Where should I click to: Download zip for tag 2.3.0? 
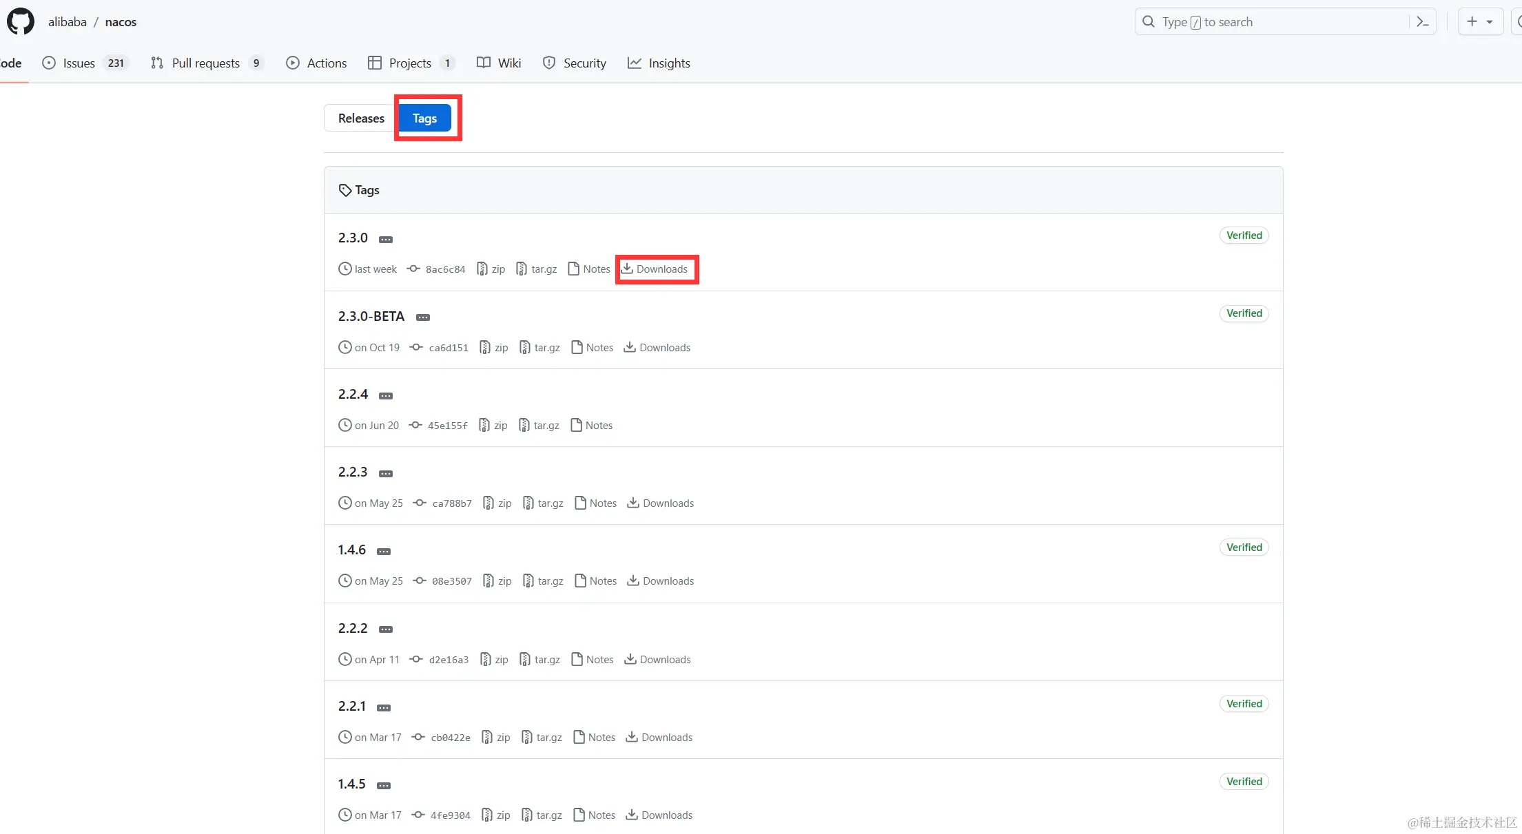pyautogui.click(x=491, y=269)
